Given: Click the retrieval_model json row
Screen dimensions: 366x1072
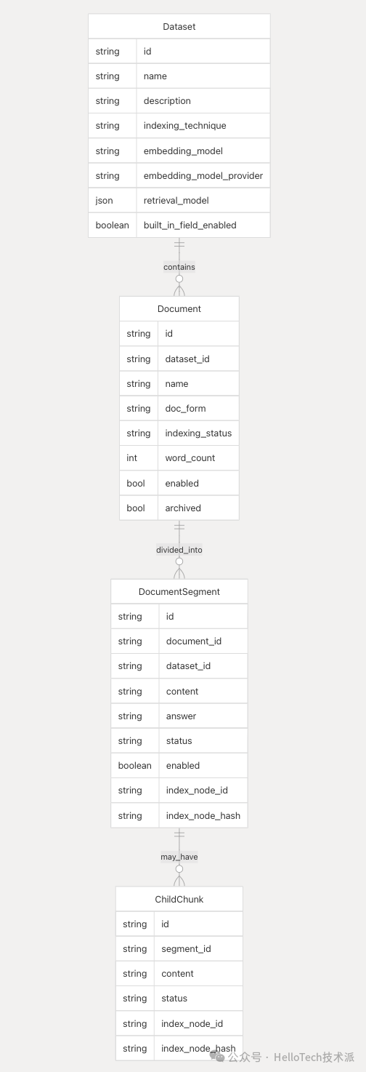Looking at the screenshot, I should [x=179, y=201].
